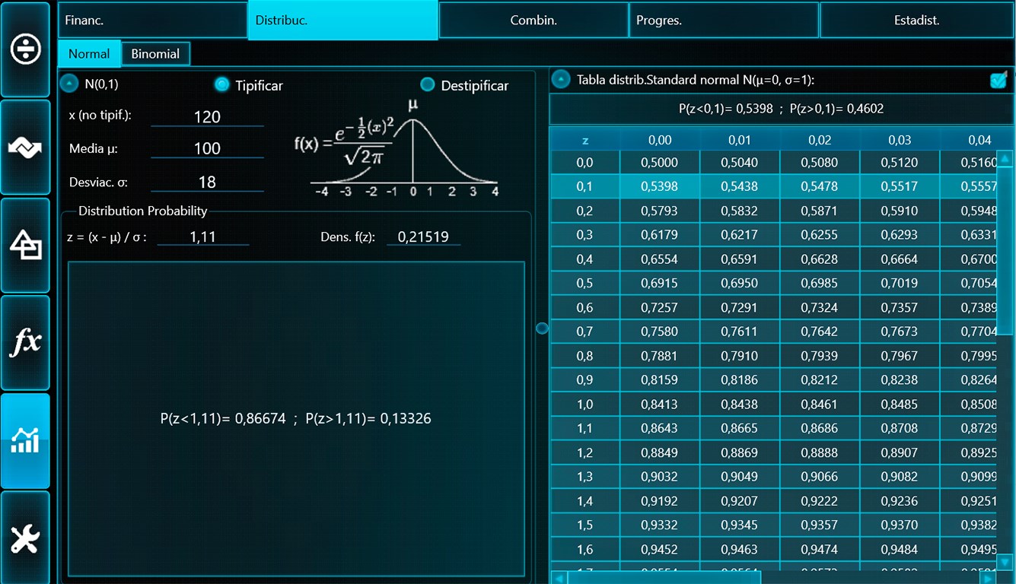Select table cell 0,8665 in row 1,1
Viewport: 1016px width, 584px height.
[740, 429]
